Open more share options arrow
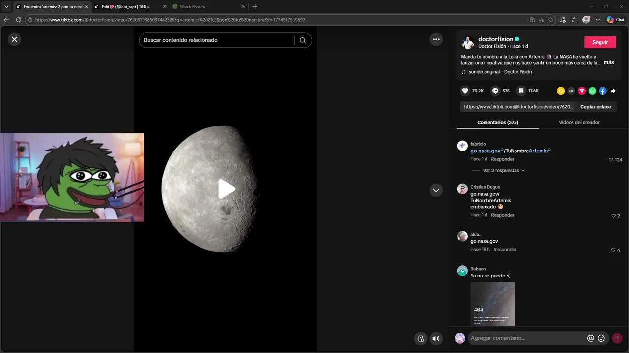Image resolution: width=629 pixels, height=353 pixels. (x=613, y=91)
